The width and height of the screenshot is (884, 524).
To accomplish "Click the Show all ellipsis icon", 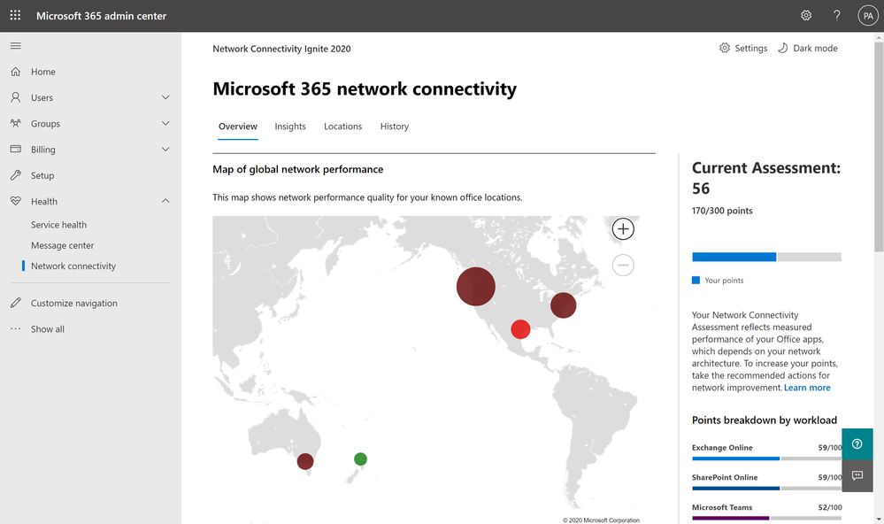I will point(16,328).
